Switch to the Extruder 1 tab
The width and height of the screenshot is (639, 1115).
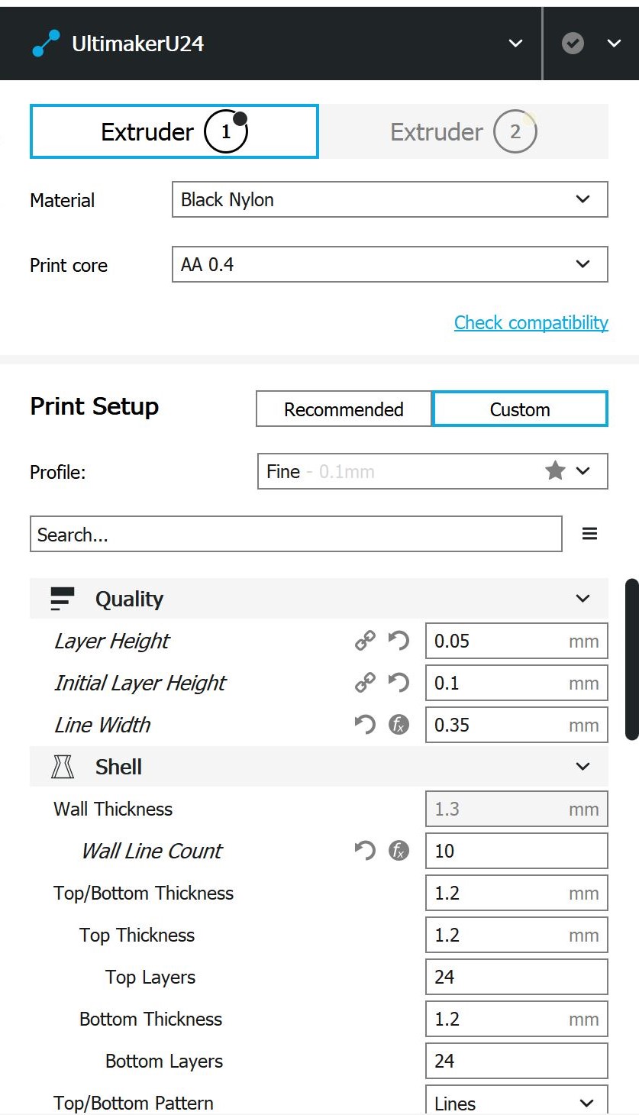pos(174,132)
